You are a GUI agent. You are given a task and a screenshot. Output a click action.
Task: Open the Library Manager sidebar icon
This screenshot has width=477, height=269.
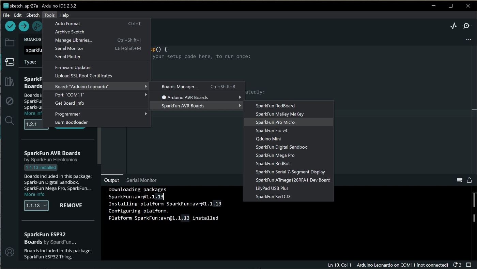pyautogui.click(x=10, y=81)
